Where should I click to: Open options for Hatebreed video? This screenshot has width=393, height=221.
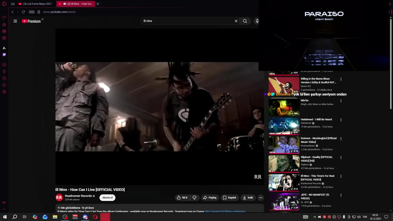[341, 120]
